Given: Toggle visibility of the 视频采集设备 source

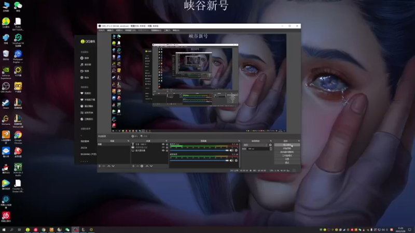Looking at the screenshot, I should pyautogui.click(x=163, y=148).
